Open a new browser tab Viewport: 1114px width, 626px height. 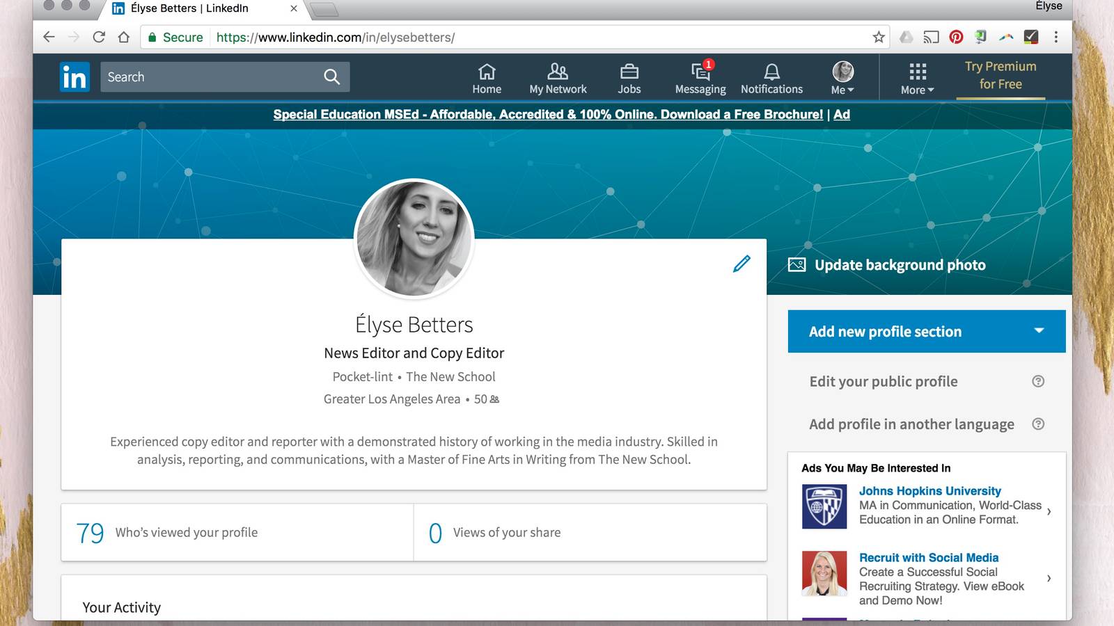[324, 9]
